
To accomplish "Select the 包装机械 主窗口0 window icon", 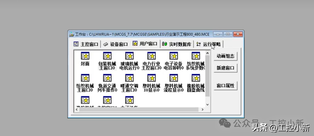I will (107, 56).
